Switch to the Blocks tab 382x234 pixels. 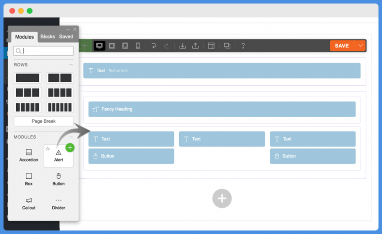tap(47, 37)
